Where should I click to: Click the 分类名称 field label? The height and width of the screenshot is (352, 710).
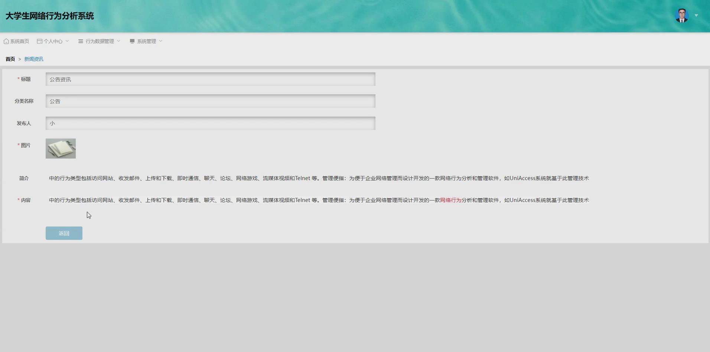pos(24,101)
